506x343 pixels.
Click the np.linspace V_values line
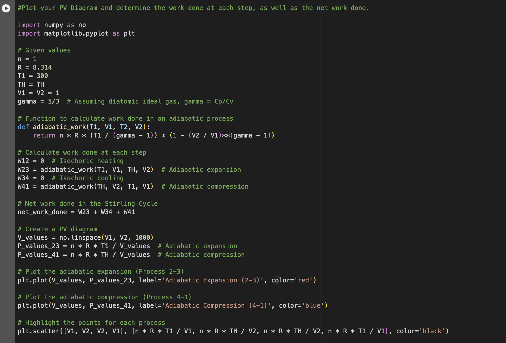click(86, 238)
